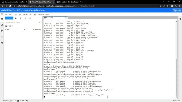The height and width of the screenshot is (102, 182).
Task: Sort files by Last Modified column
Action: coord(36,29)
